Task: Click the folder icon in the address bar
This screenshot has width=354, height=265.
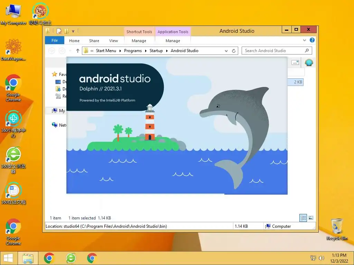Action: [x=86, y=51]
